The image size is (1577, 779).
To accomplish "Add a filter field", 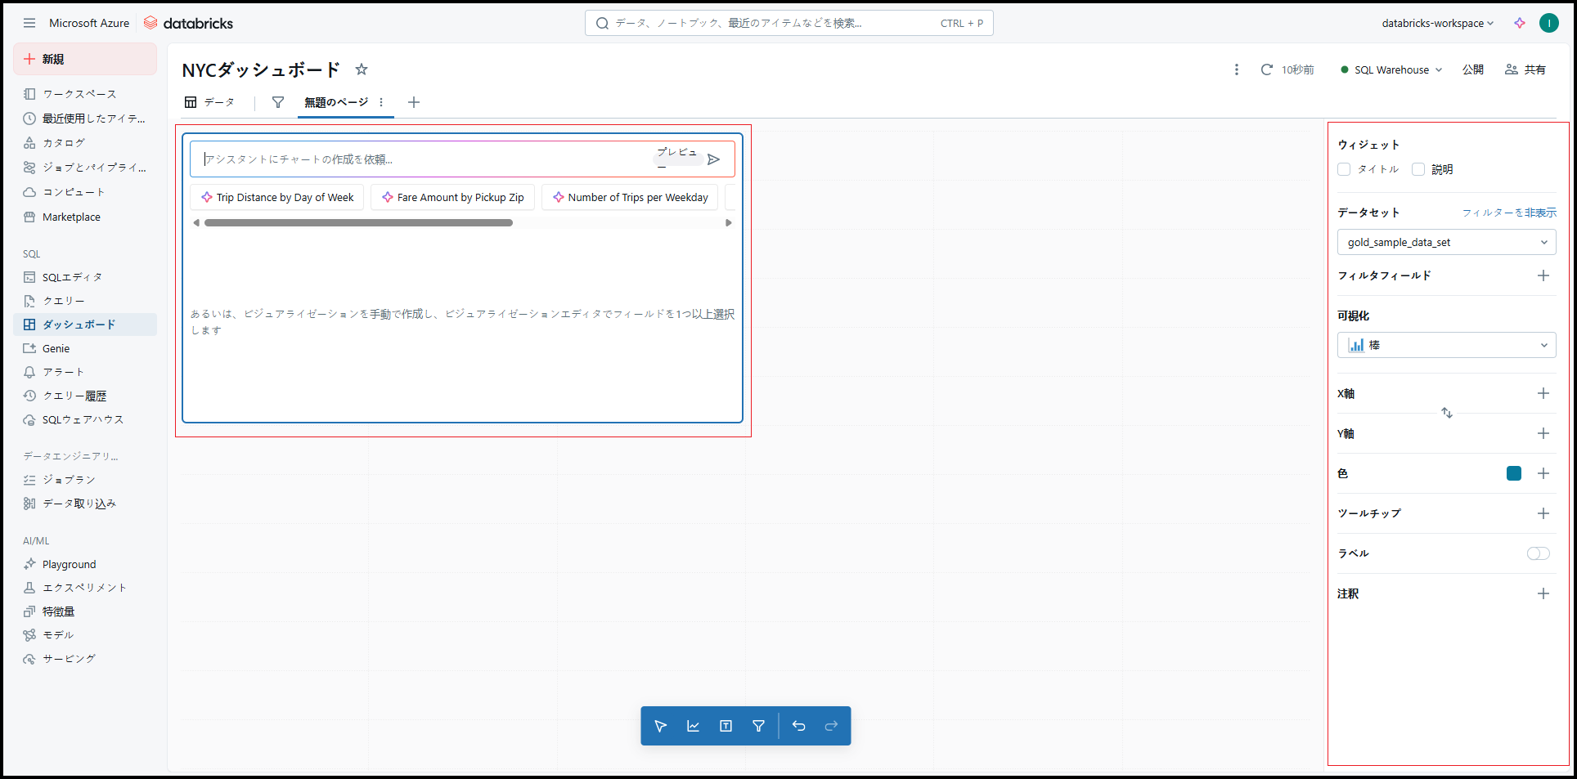I will (x=1543, y=275).
